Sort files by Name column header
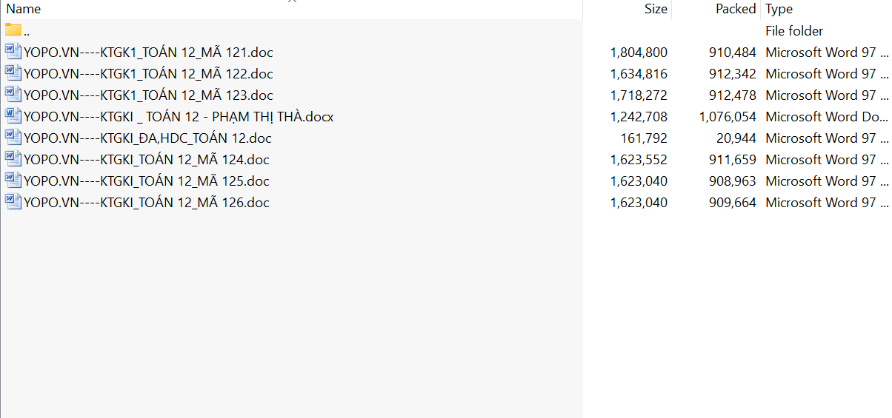The image size is (892, 418). click(24, 10)
